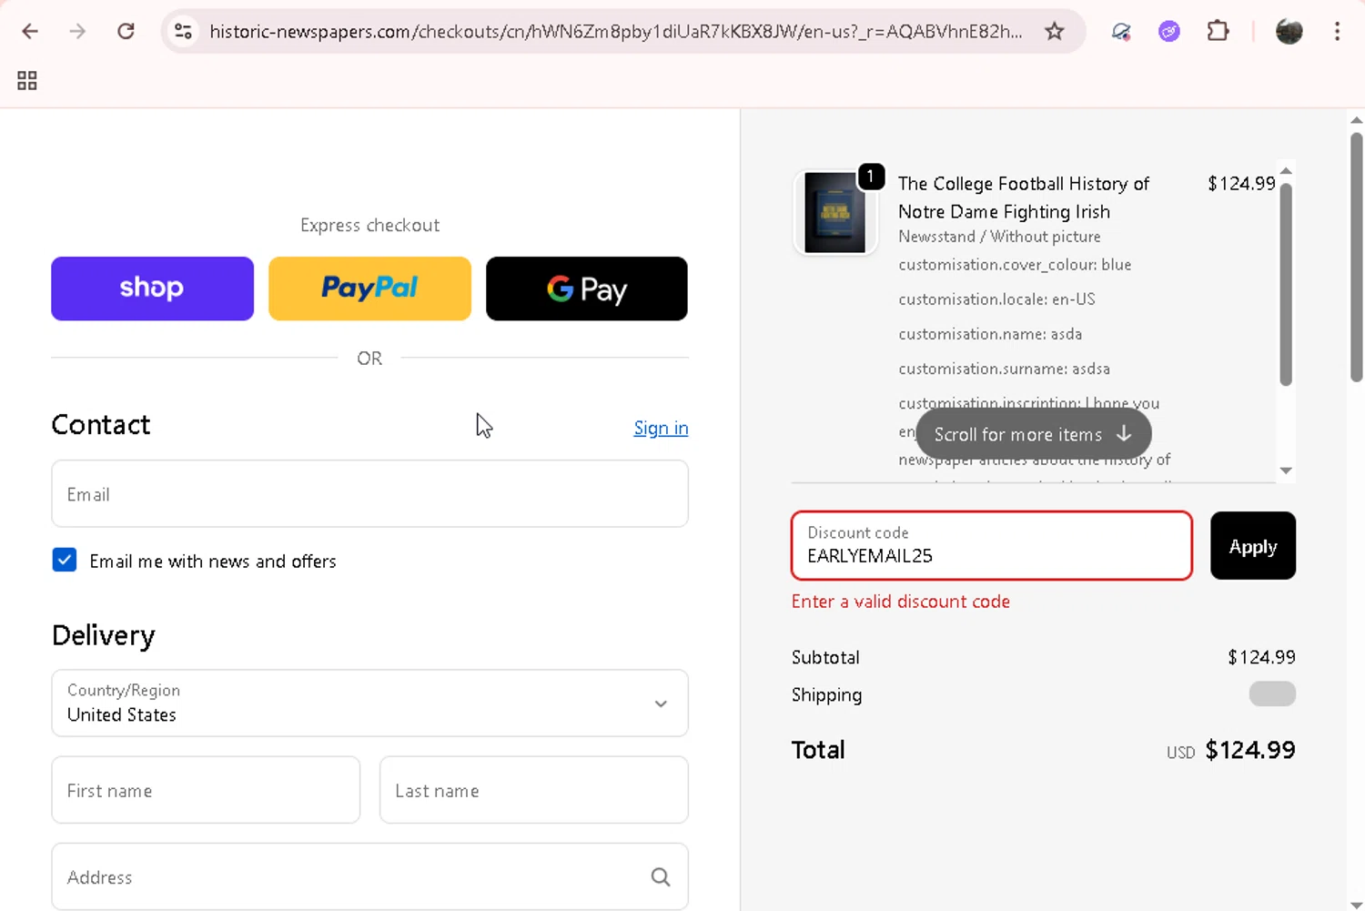Apply the discount code
Image resolution: width=1365 pixels, height=911 pixels.
coord(1252,546)
